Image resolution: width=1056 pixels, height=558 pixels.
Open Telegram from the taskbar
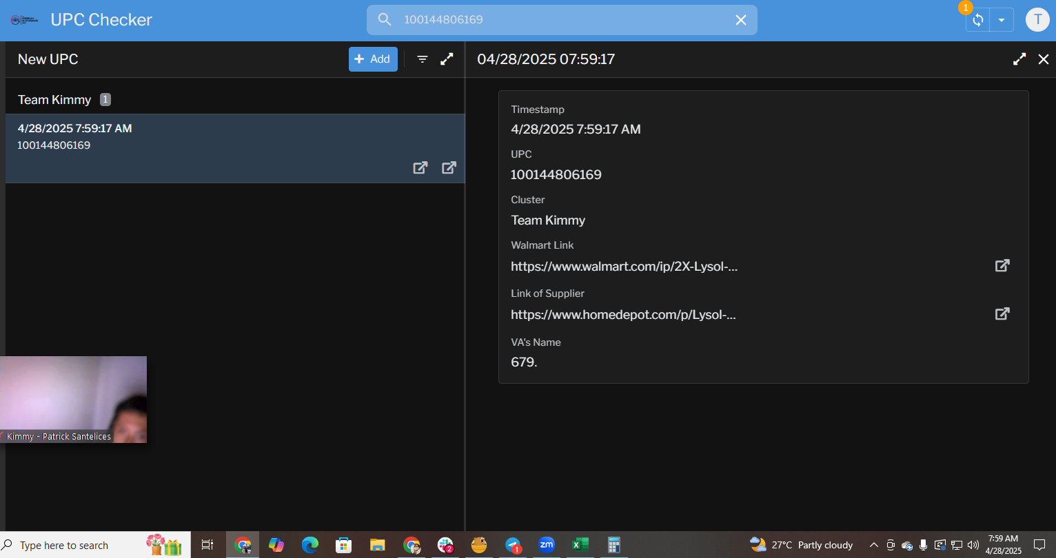click(x=513, y=545)
